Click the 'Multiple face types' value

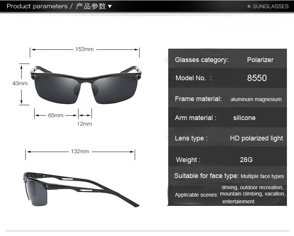(x=262, y=176)
